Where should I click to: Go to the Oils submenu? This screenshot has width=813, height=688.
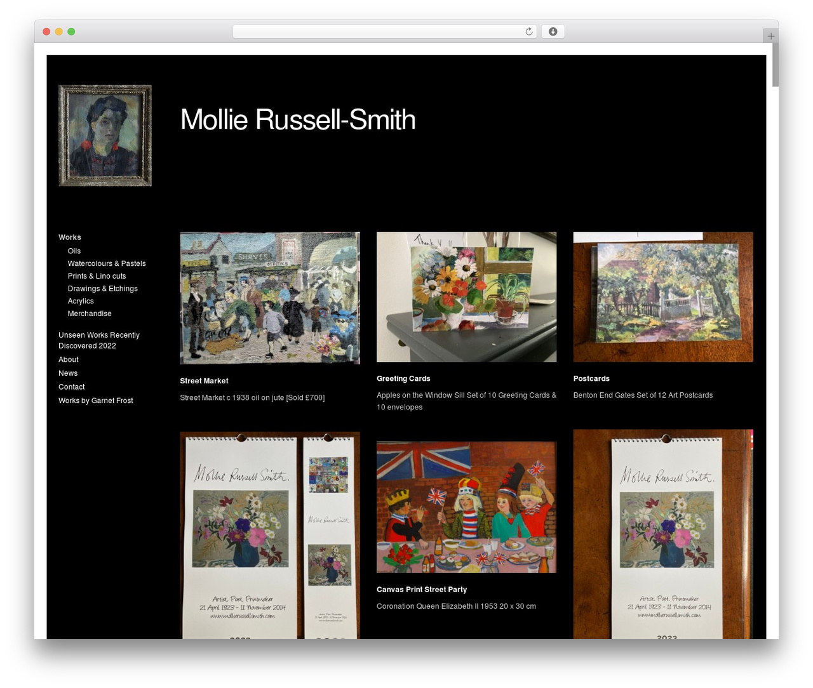[x=74, y=251]
